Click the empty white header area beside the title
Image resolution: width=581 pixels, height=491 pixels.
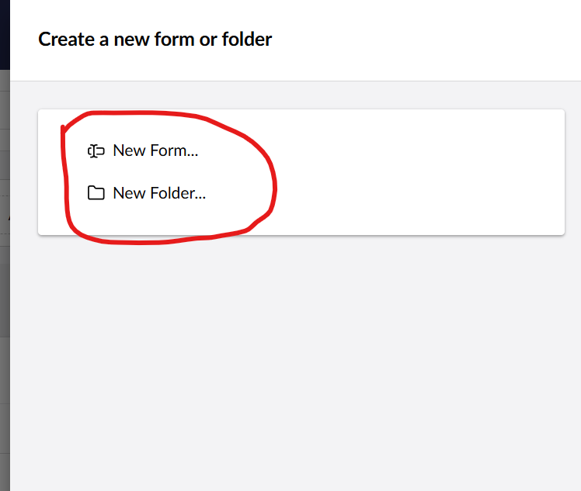click(426, 40)
